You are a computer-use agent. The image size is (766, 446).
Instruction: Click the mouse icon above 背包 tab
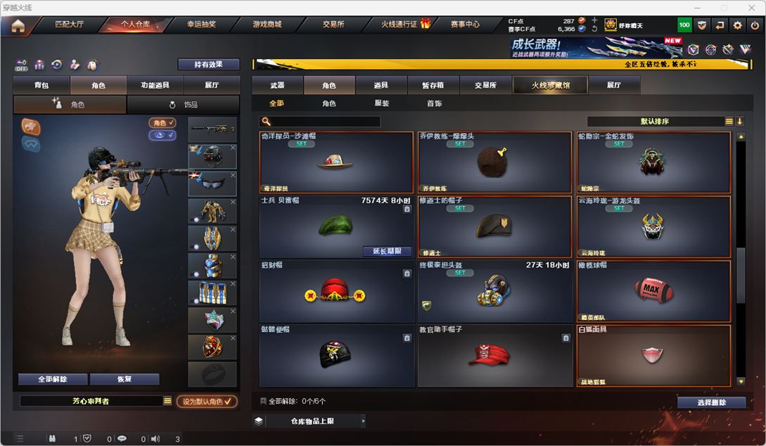(x=92, y=65)
